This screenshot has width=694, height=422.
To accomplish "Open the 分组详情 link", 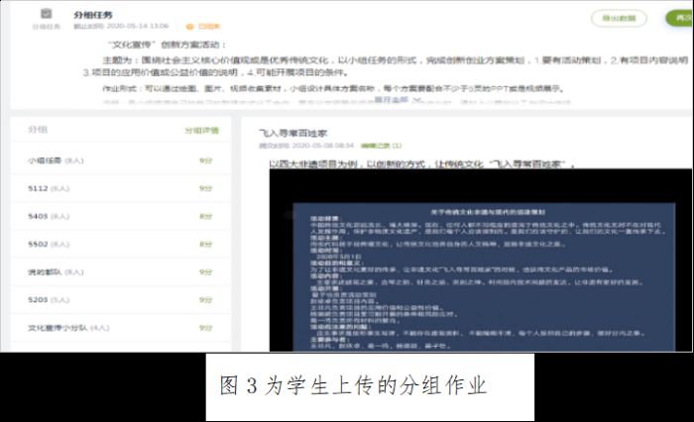I will tap(201, 130).
